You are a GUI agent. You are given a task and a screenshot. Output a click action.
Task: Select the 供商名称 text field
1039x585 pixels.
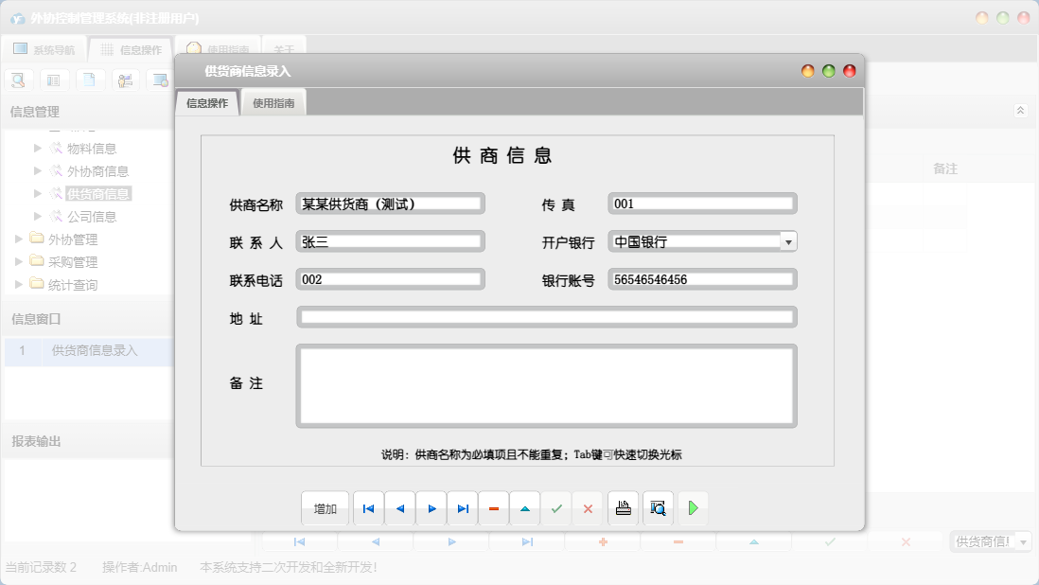point(390,204)
